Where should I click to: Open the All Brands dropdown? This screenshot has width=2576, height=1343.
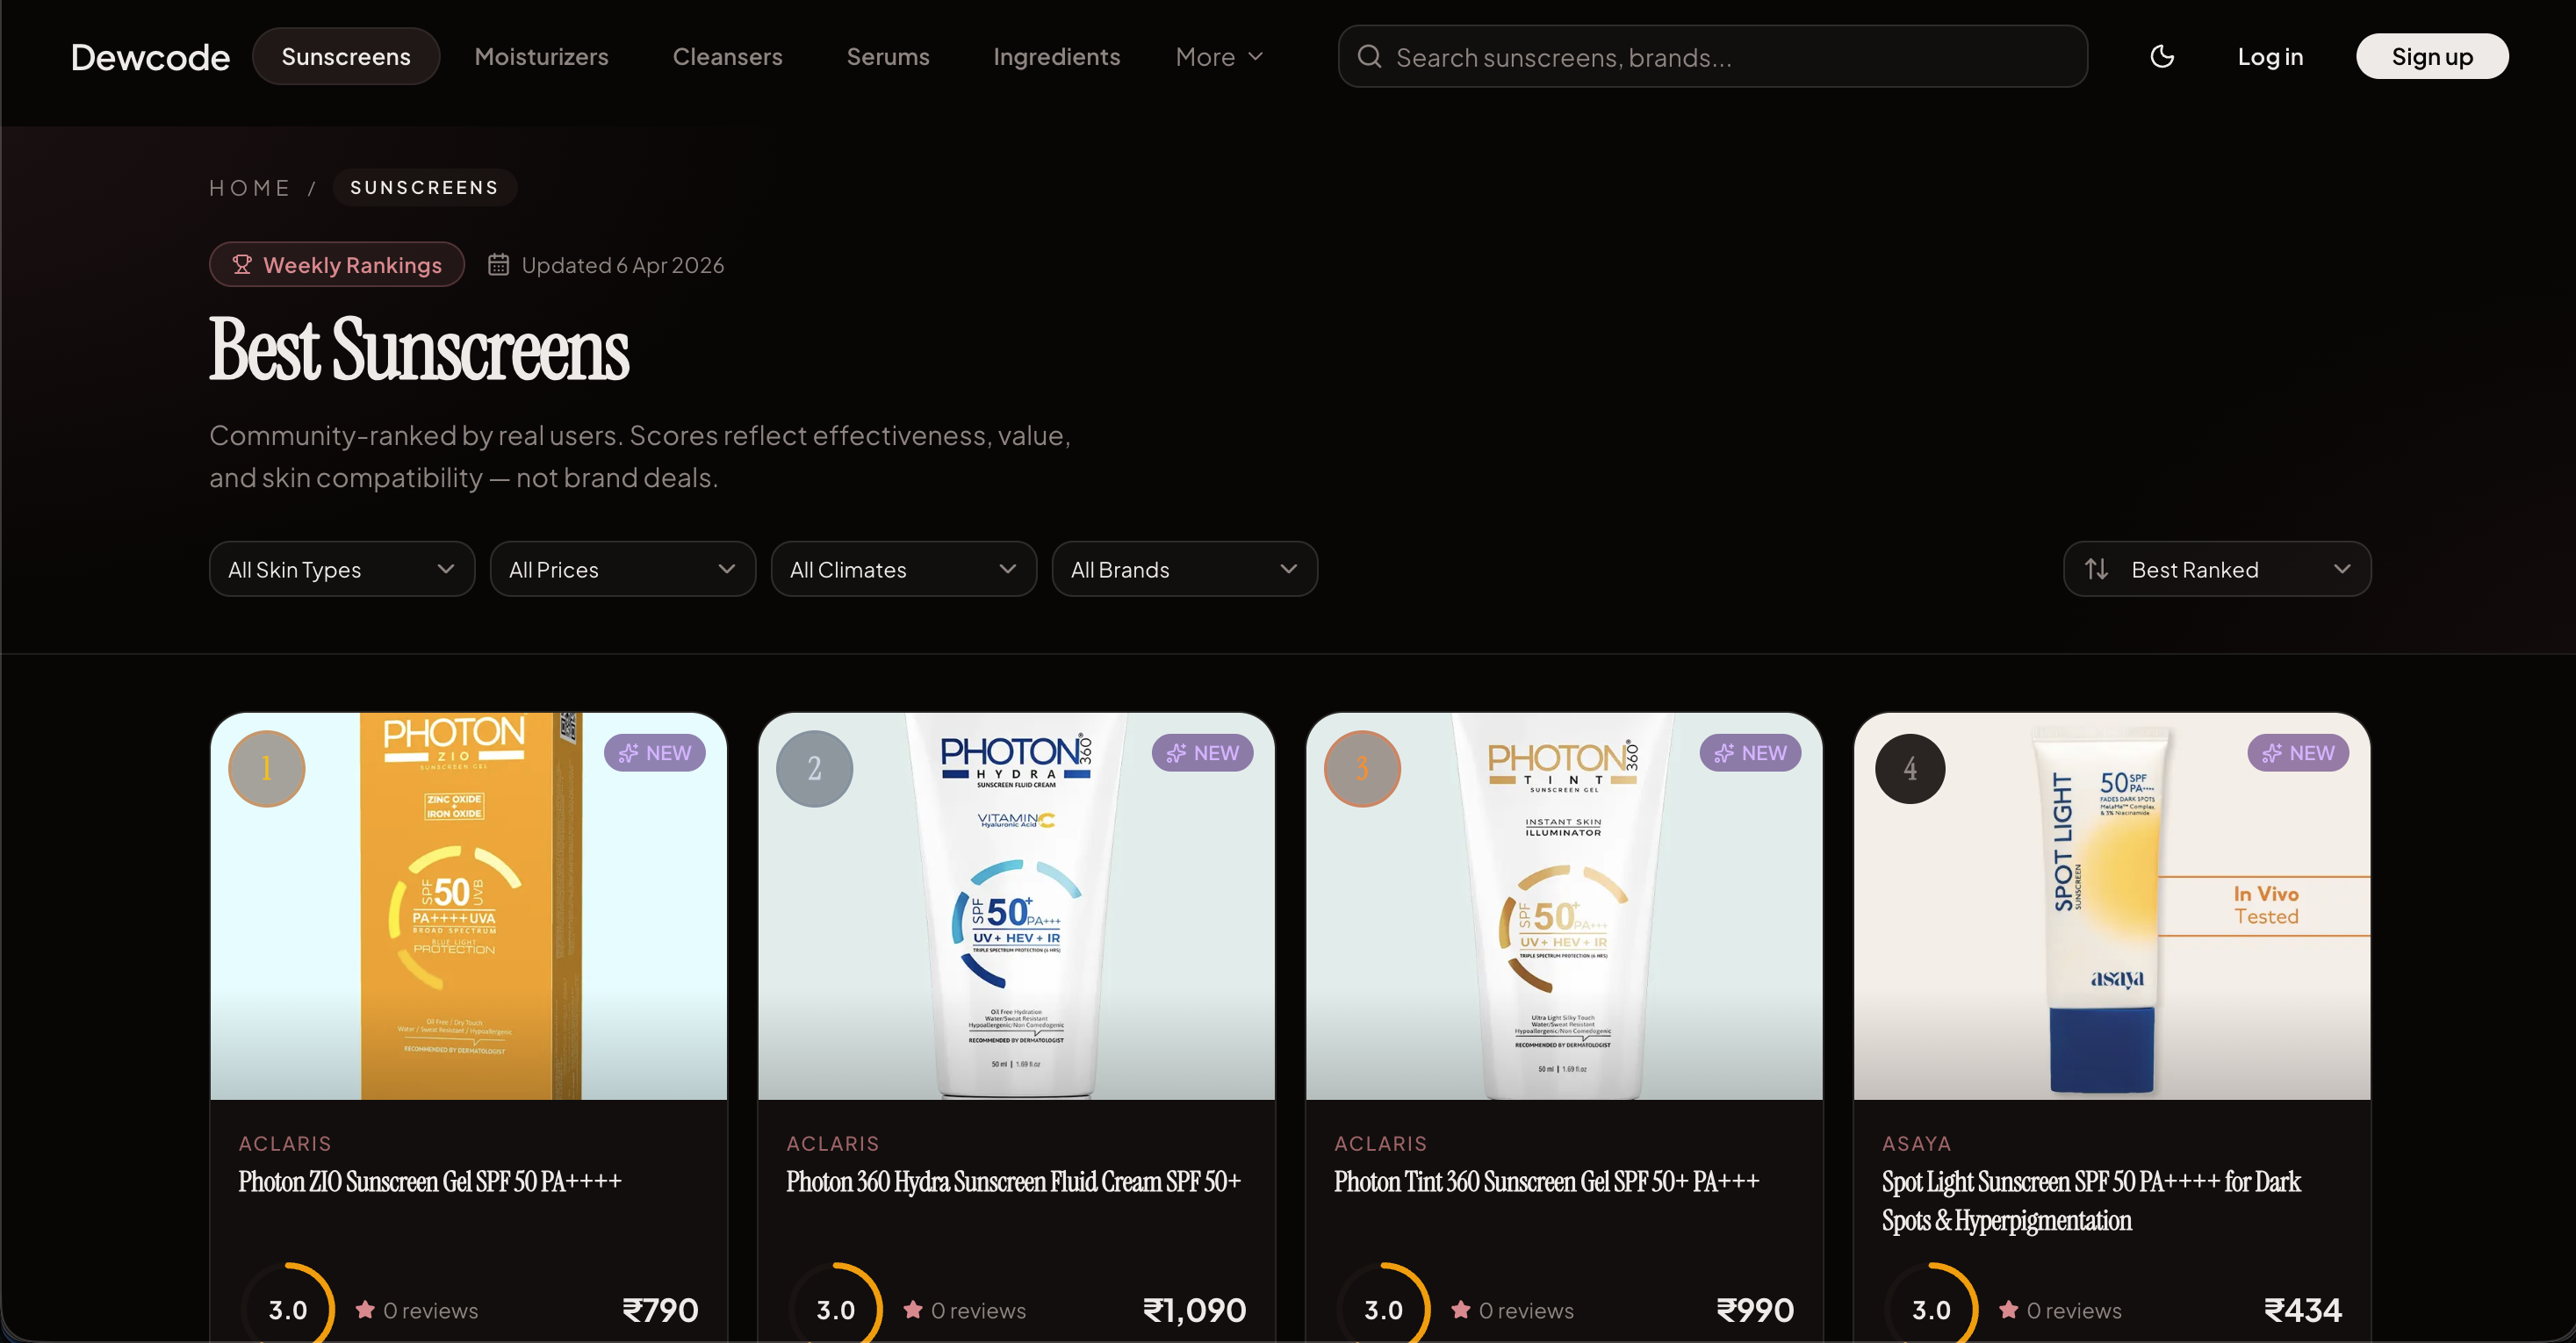click(1184, 569)
